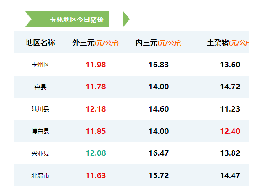The image size is (261, 189).
Task: Click the 内三元 column header
Action: coord(158,43)
